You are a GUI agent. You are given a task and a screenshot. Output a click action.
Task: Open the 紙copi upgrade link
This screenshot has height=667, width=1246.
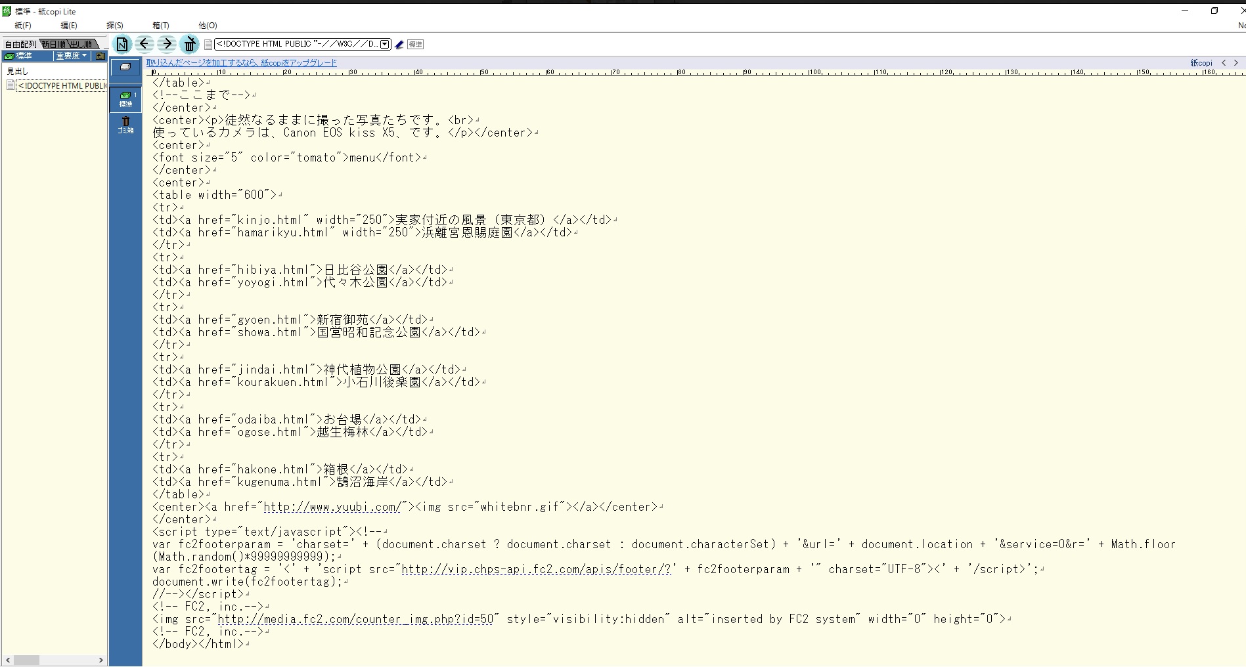[242, 63]
